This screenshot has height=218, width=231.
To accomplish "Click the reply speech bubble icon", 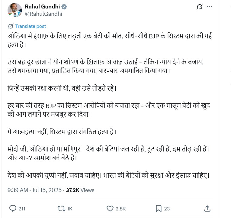I will (x=13, y=208).
